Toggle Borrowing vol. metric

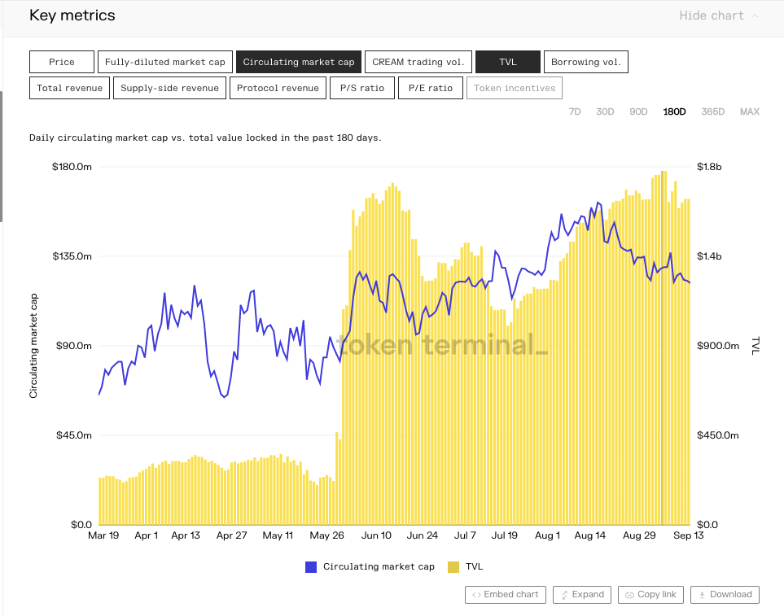coord(585,62)
